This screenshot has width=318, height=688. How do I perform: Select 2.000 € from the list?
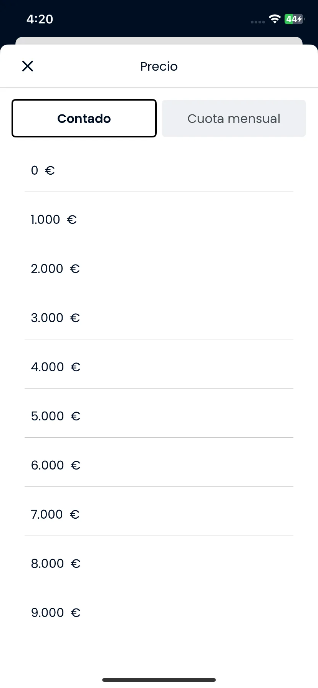pos(159,269)
